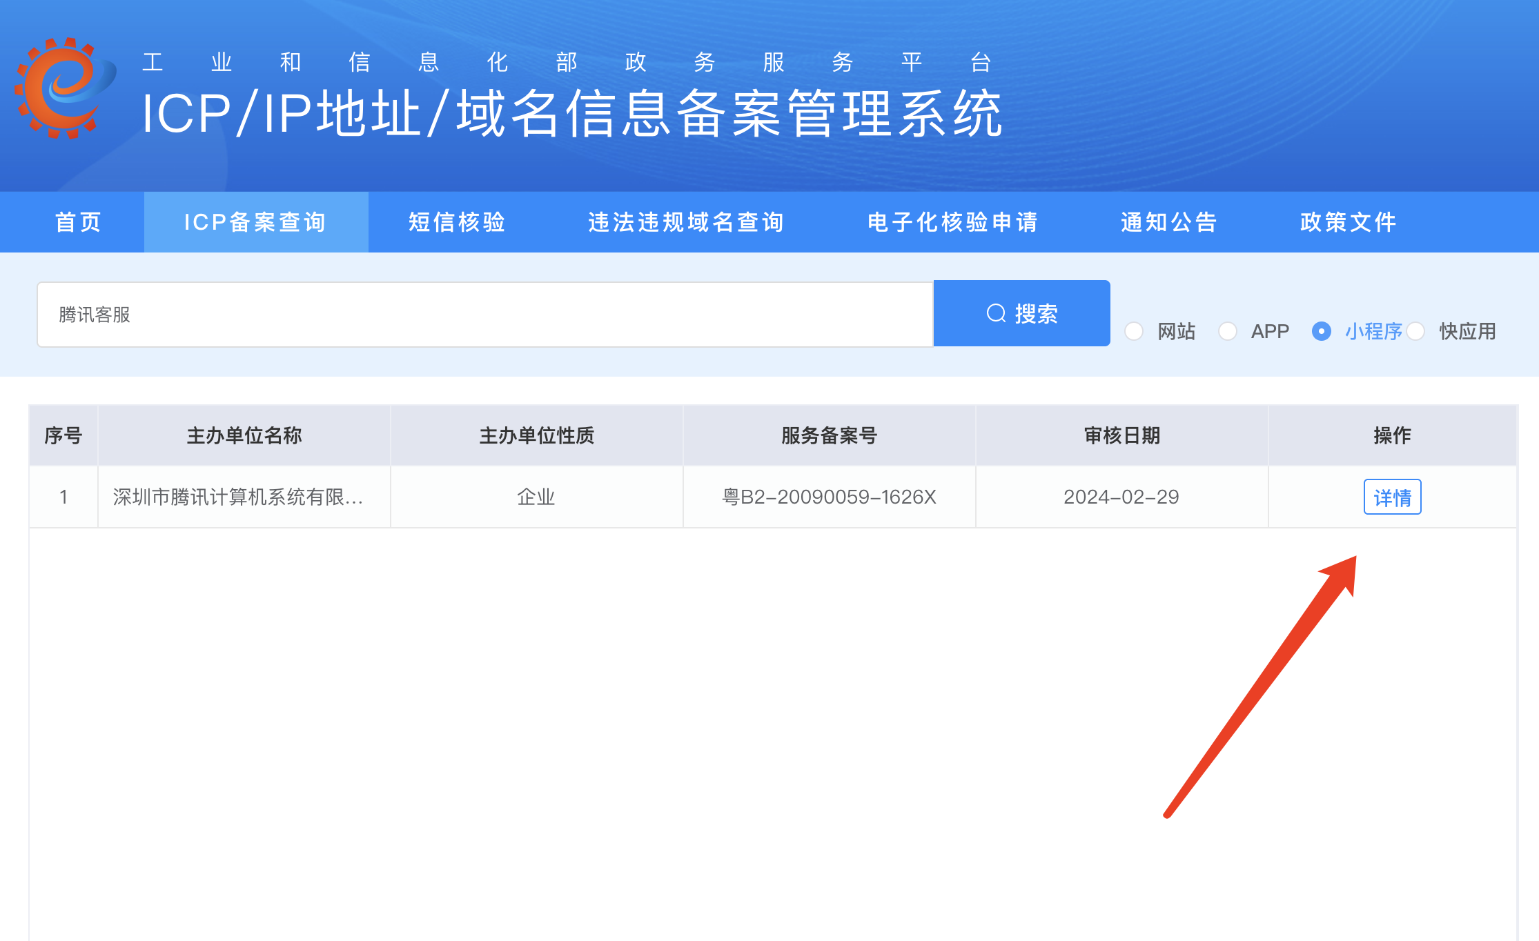This screenshot has height=941, width=1539.
Task: Open the 违法违规域名查询 tab
Action: (x=686, y=222)
